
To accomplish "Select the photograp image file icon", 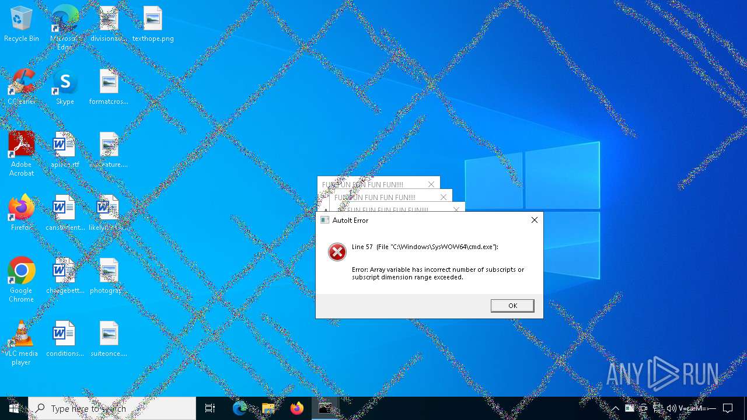I will pos(109,276).
